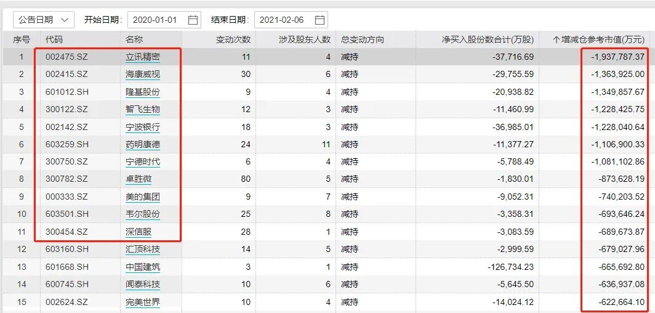This screenshot has height=313, width=655.
Task: Select code cell 002142.SZ
Action: click(66, 127)
